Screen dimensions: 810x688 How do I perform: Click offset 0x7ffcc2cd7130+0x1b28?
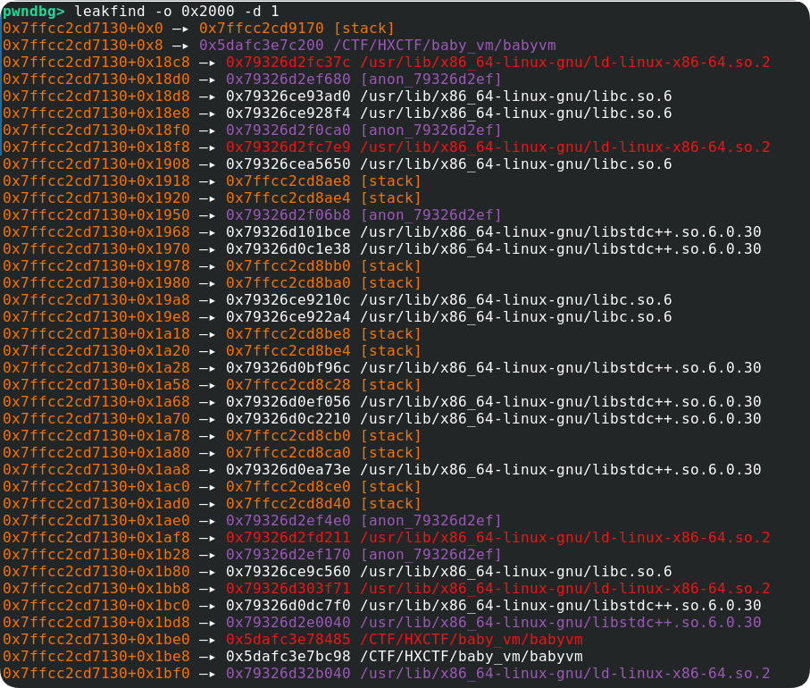(x=96, y=554)
